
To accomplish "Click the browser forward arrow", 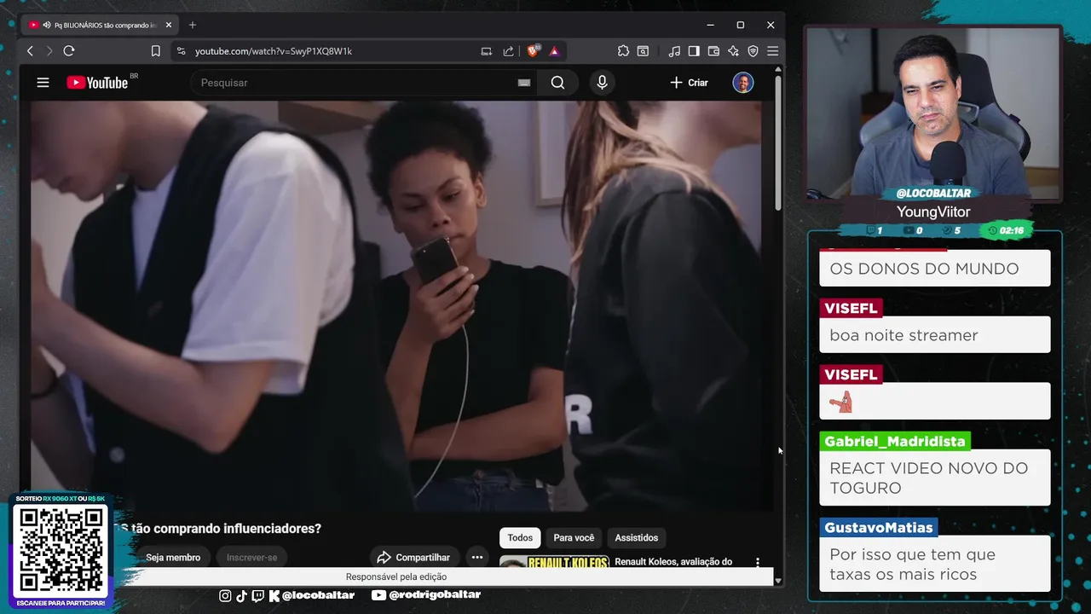I will pyautogui.click(x=49, y=51).
